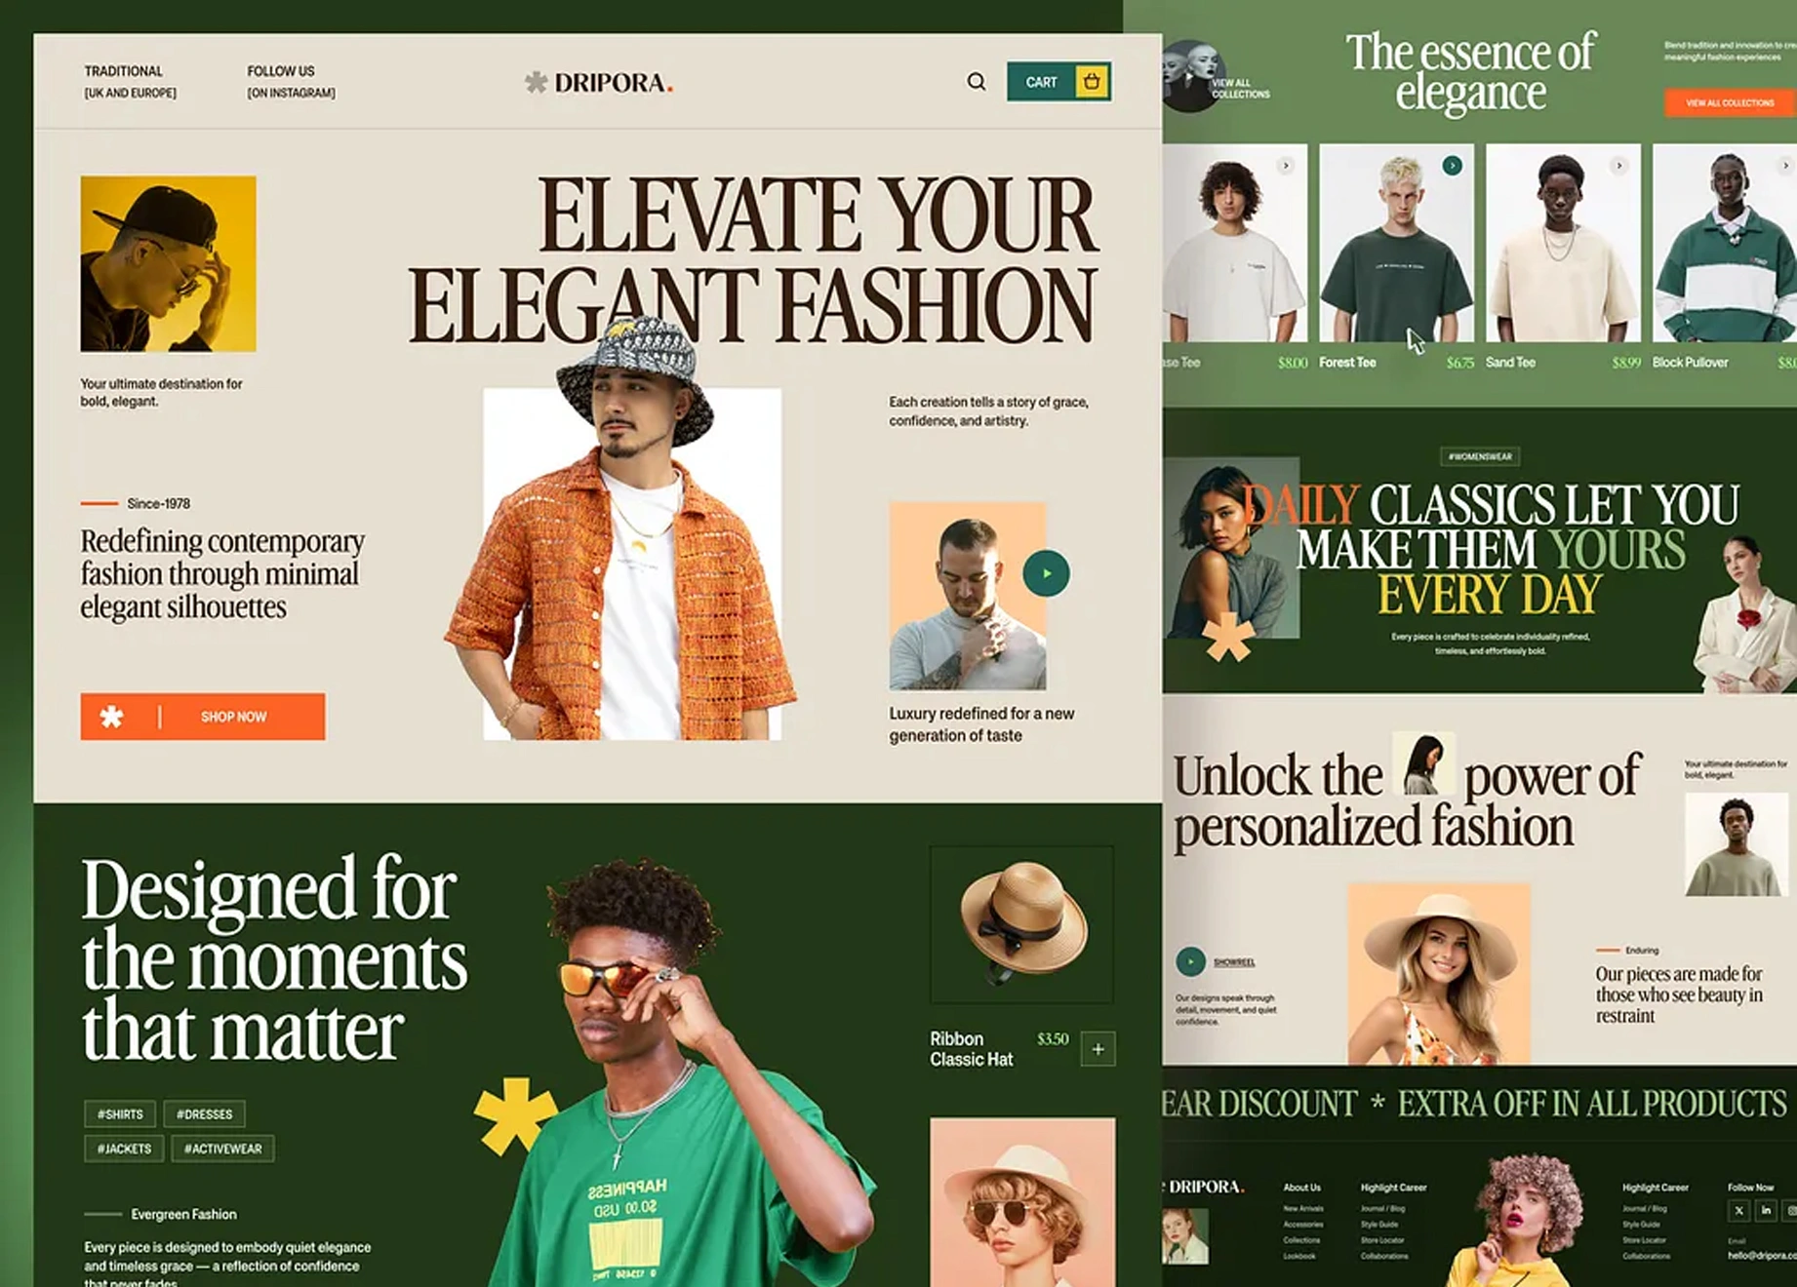Screen dimensions: 1797x1287
Task: Open Follow Us on Instagram menu item
Action: [291, 82]
